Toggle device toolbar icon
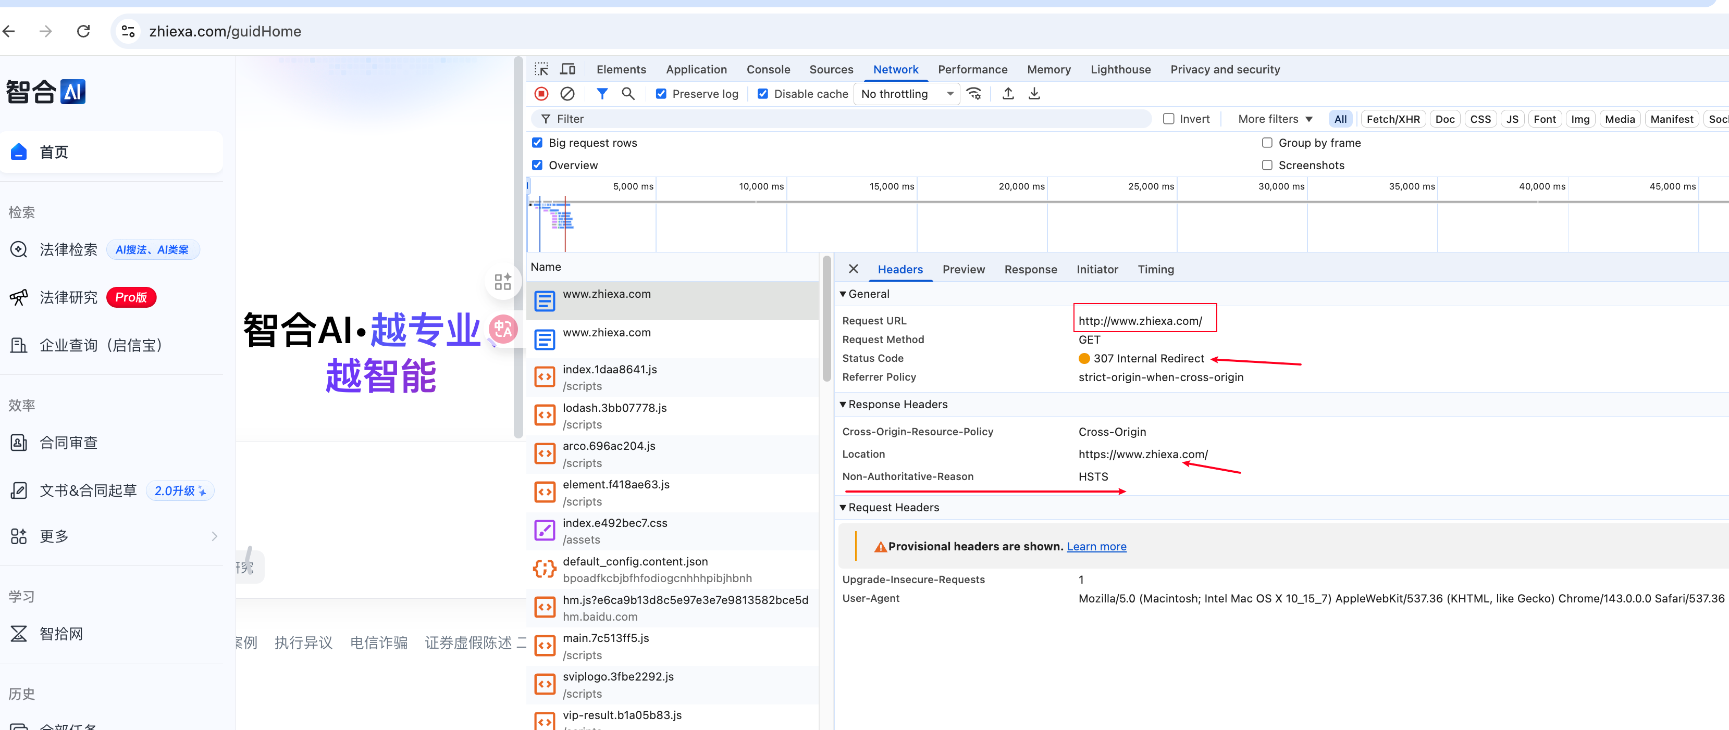Viewport: 1729px width, 730px height. coord(568,69)
